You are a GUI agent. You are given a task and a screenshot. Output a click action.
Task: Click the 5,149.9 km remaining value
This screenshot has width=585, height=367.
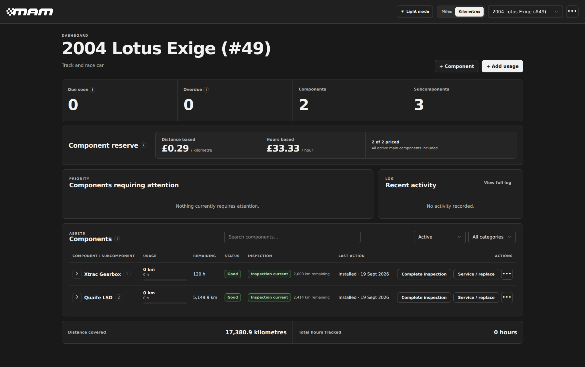(x=205, y=298)
